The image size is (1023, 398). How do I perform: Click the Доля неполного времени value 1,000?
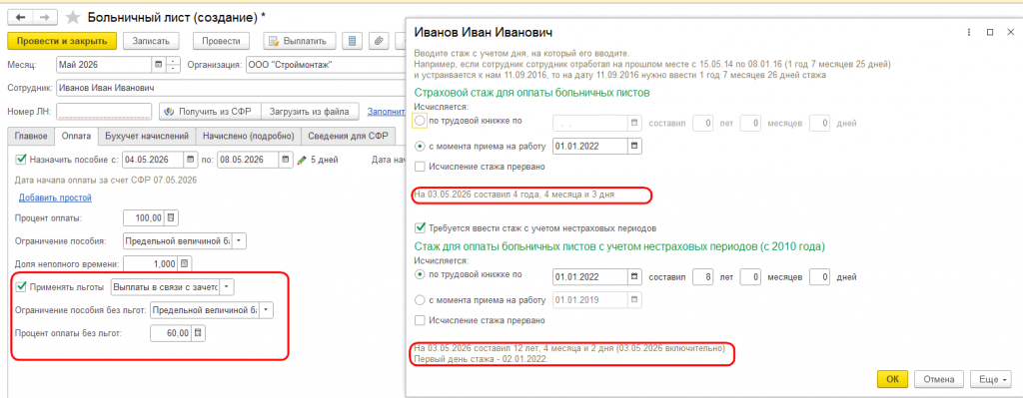(150, 263)
